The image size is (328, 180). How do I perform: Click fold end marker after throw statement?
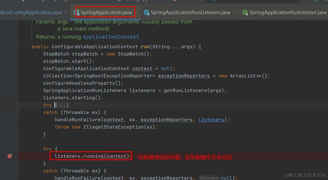click(x=18, y=134)
